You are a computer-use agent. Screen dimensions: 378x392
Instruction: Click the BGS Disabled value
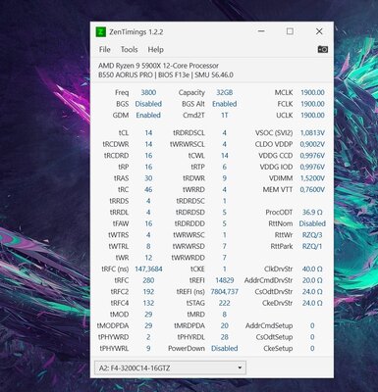[148, 104]
